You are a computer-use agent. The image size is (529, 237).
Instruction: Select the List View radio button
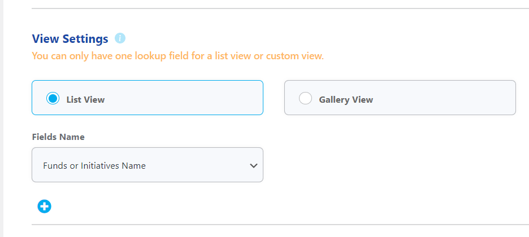tap(53, 98)
